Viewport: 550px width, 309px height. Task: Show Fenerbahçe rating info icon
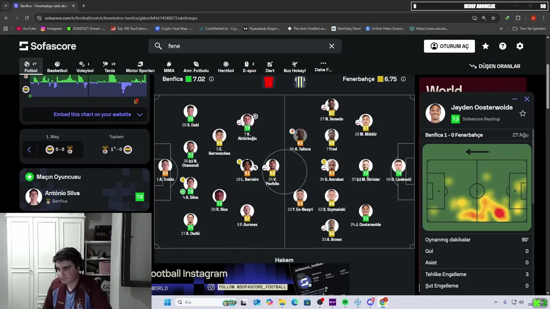point(403,79)
